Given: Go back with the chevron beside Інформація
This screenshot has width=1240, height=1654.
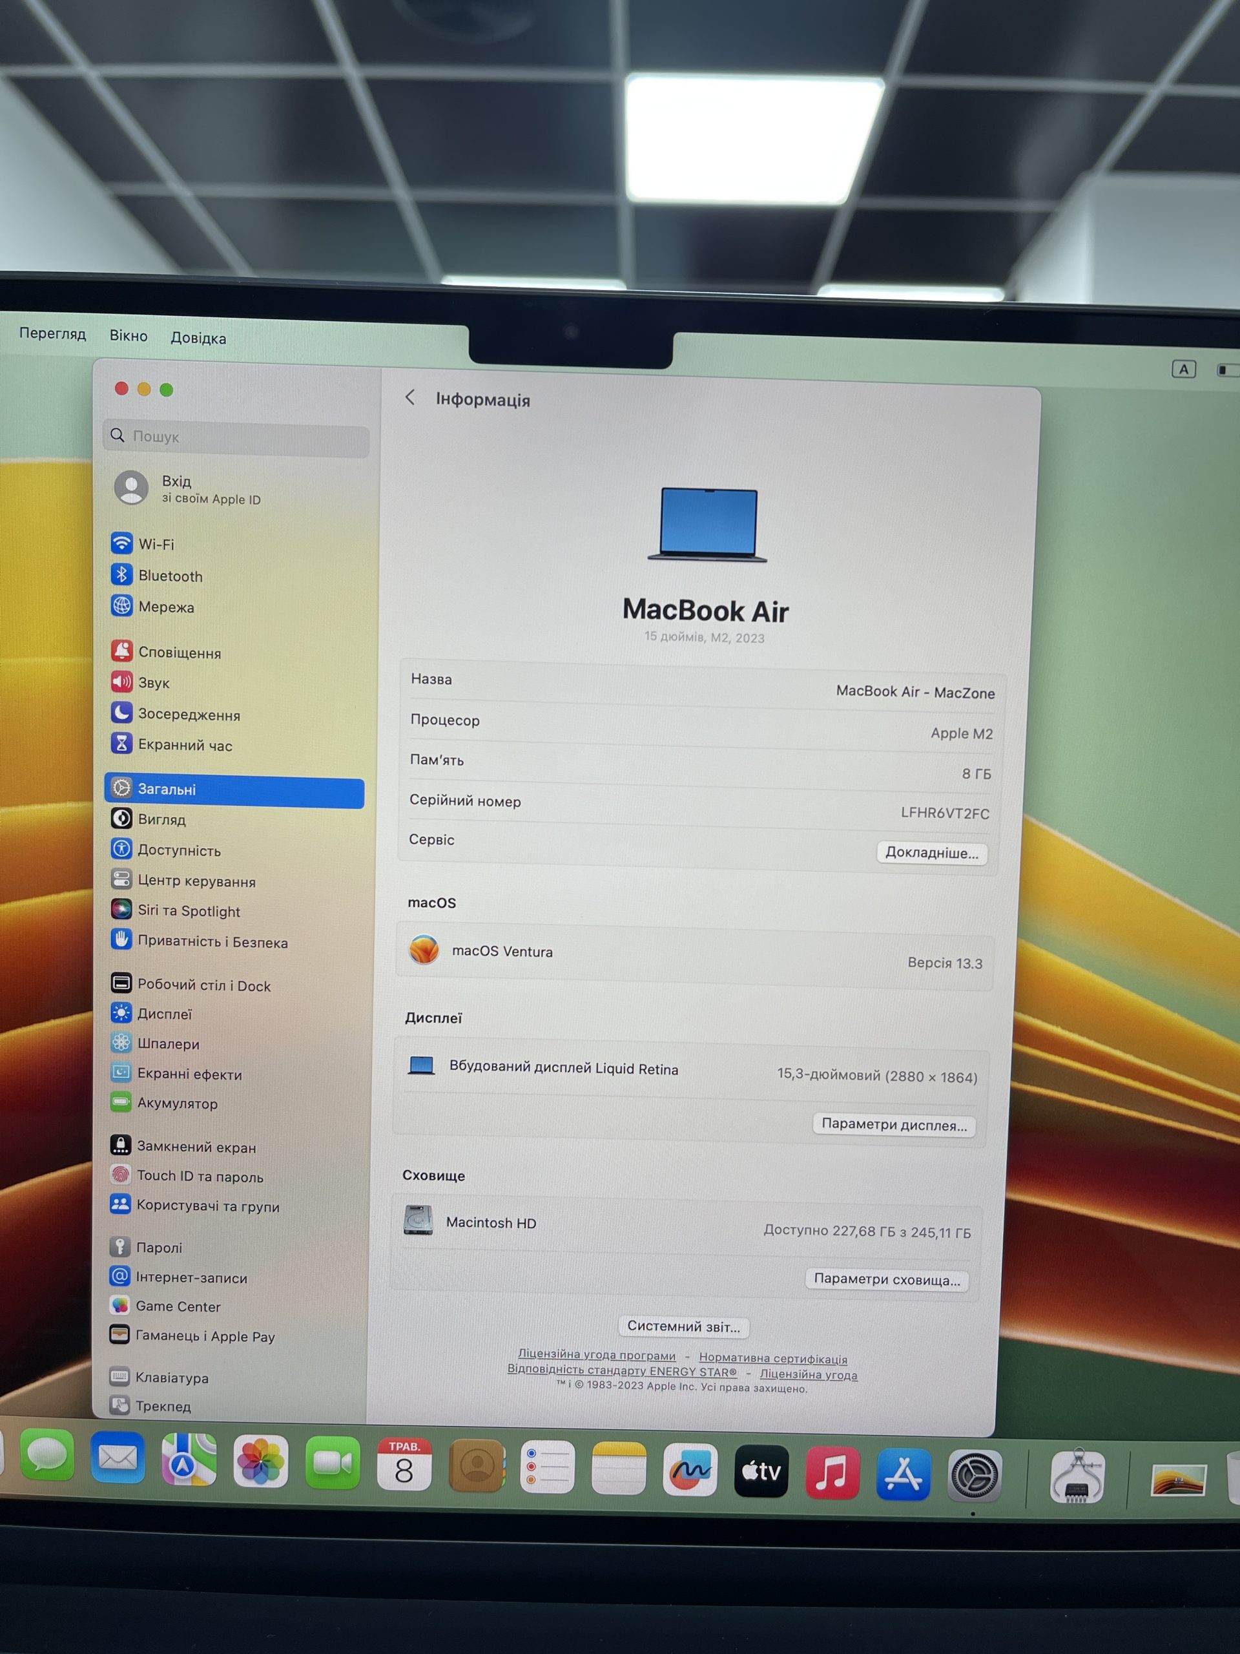Looking at the screenshot, I should click(409, 397).
